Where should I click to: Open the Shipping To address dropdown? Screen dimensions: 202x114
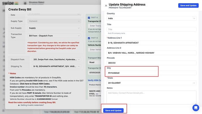click(x=57, y=66)
